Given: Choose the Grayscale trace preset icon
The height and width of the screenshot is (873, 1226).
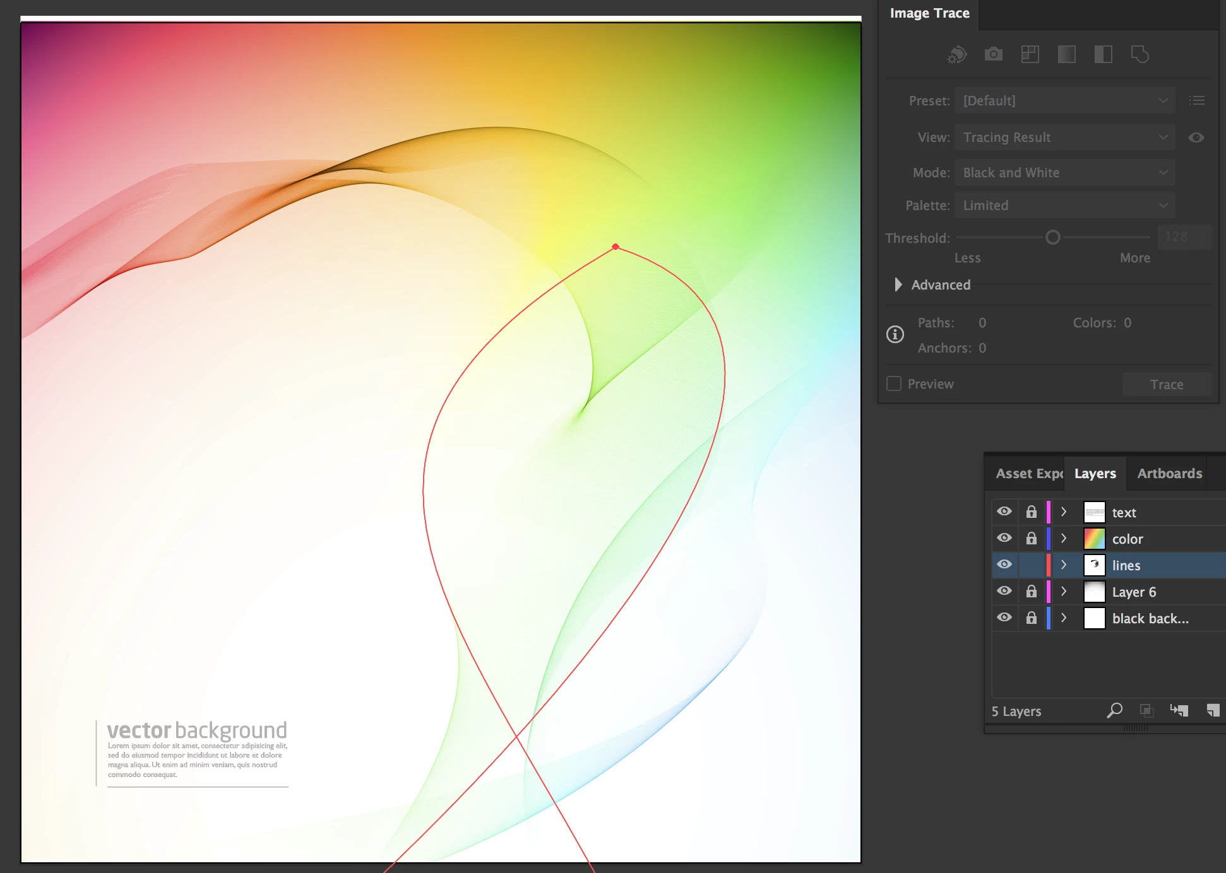Looking at the screenshot, I should click(x=1067, y=55).
